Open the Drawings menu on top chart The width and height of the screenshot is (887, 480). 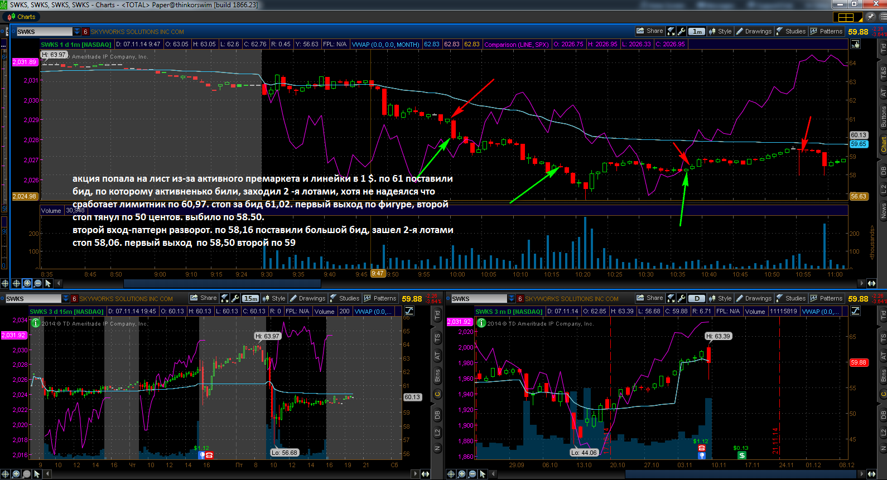pos(754,31)
